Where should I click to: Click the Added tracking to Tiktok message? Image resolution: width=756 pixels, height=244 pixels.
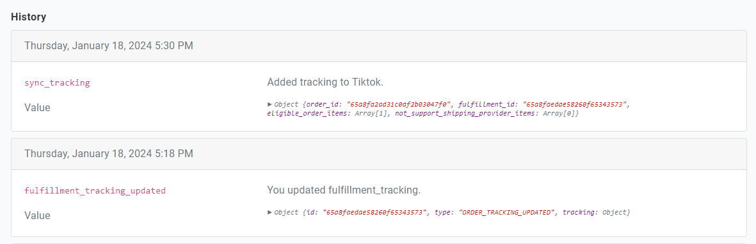(x=325, y=82)
